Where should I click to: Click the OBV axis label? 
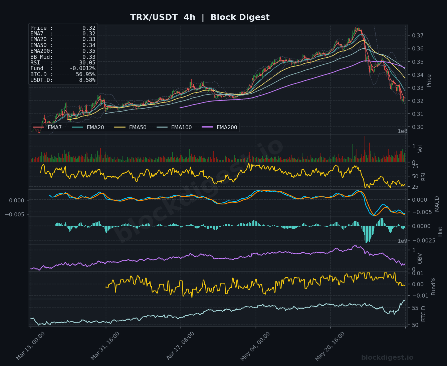click(x=420, y=258)
